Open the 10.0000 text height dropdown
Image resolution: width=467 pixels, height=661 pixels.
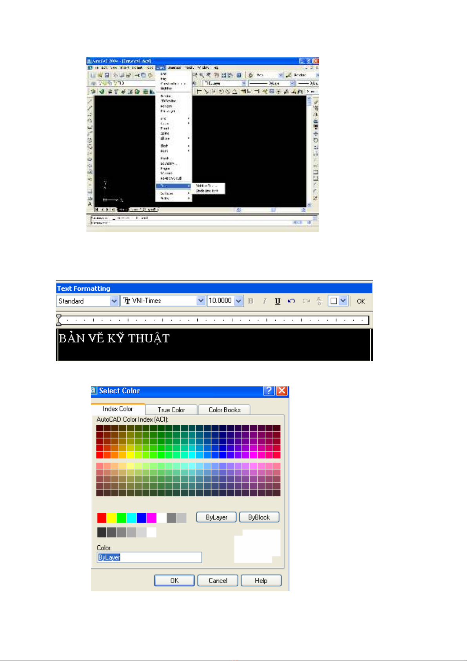click(x=238, y=301)
